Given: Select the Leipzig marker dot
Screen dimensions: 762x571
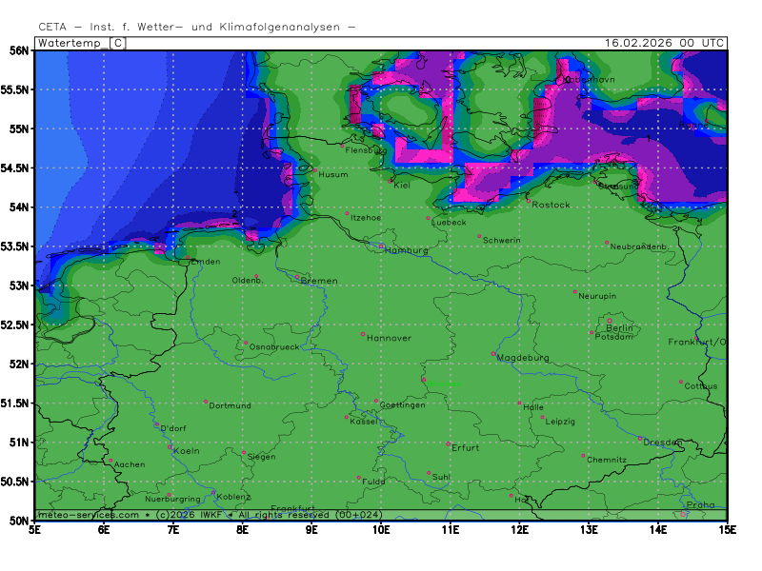Looking at the screenshot, I should coord(543,417).
